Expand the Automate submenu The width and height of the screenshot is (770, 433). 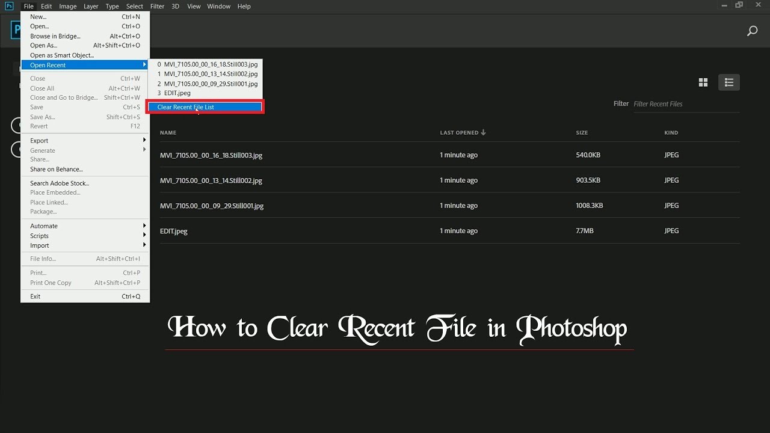[x=85, y=226]
